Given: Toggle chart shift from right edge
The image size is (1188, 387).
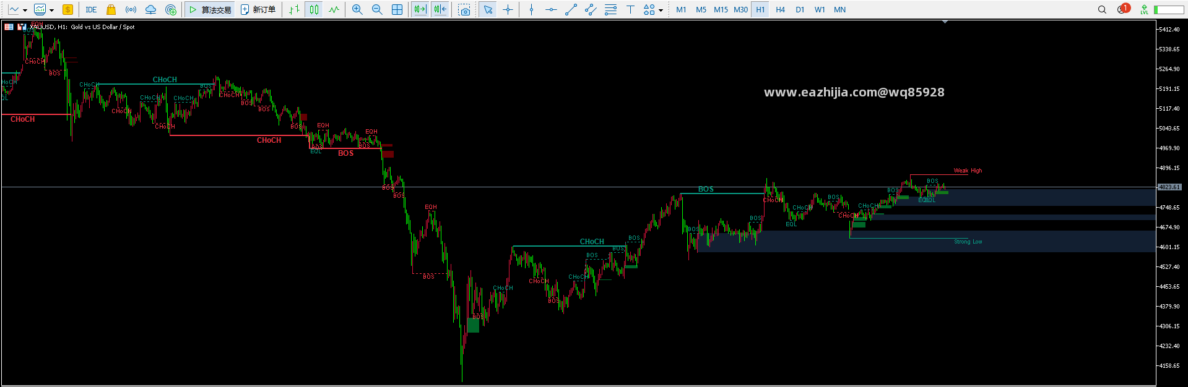Looking at the screenshot, I should point(440,9).
